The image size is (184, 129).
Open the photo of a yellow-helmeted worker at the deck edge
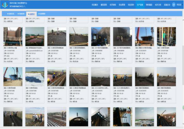166,76
